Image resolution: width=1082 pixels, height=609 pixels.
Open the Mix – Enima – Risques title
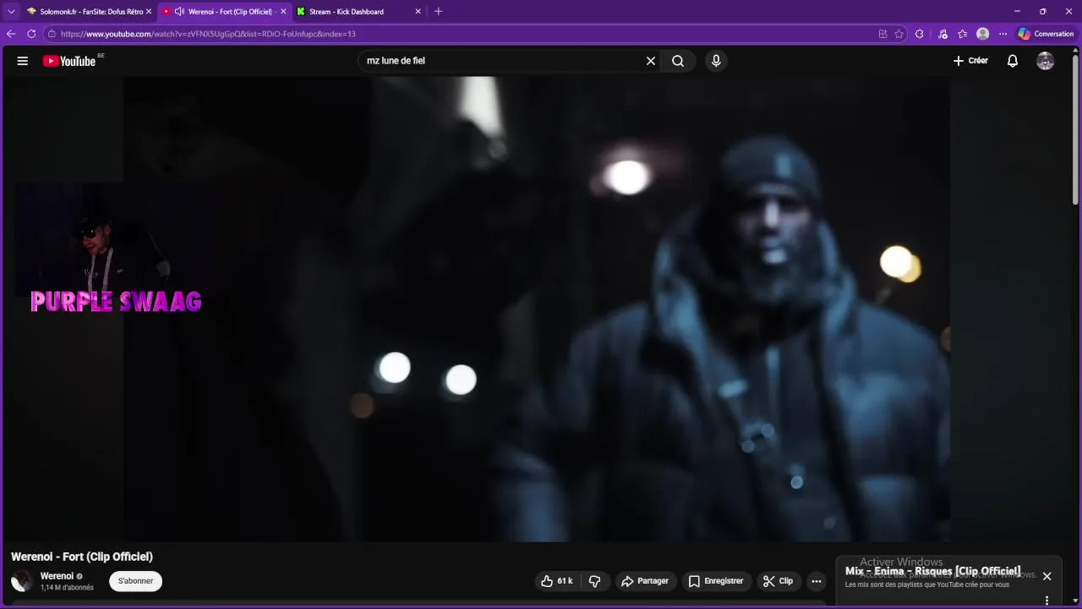(x=932, y=571)
